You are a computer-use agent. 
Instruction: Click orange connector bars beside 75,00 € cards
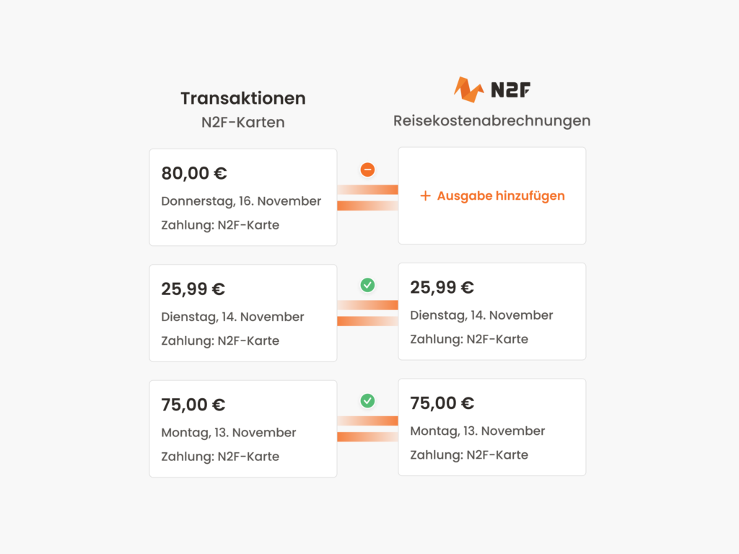pos(367,429)
